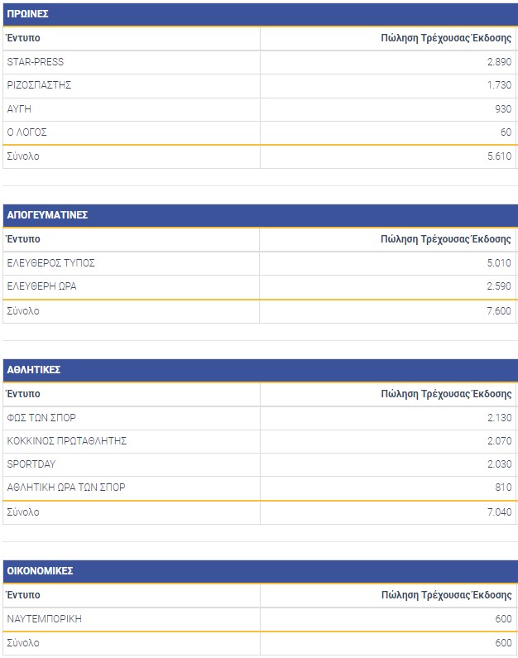Select the ΕΛΕΥΘΕΡΗ ΩΡΑ entry
Viewport: 518px width, 658px height.
(x=42, y=286)
